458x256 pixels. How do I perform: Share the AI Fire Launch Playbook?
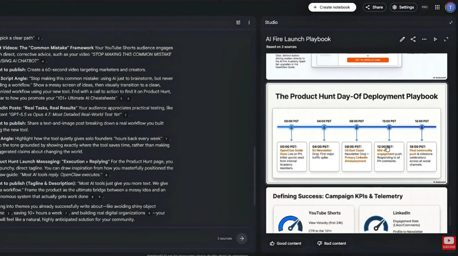(413, 39)
